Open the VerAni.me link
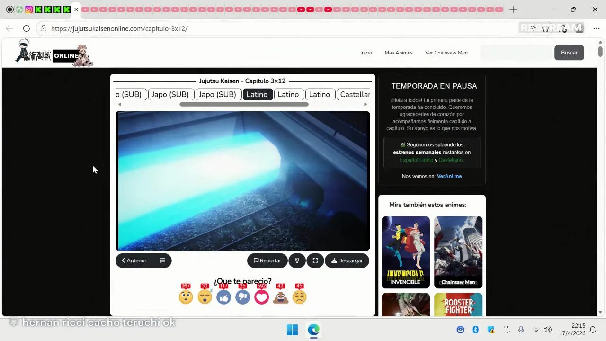The image size is (606, 341). point(449,176)
